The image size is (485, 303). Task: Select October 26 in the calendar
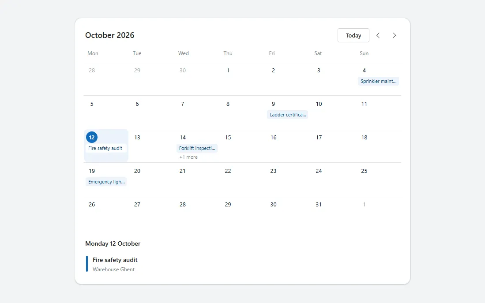pos(92,204)
